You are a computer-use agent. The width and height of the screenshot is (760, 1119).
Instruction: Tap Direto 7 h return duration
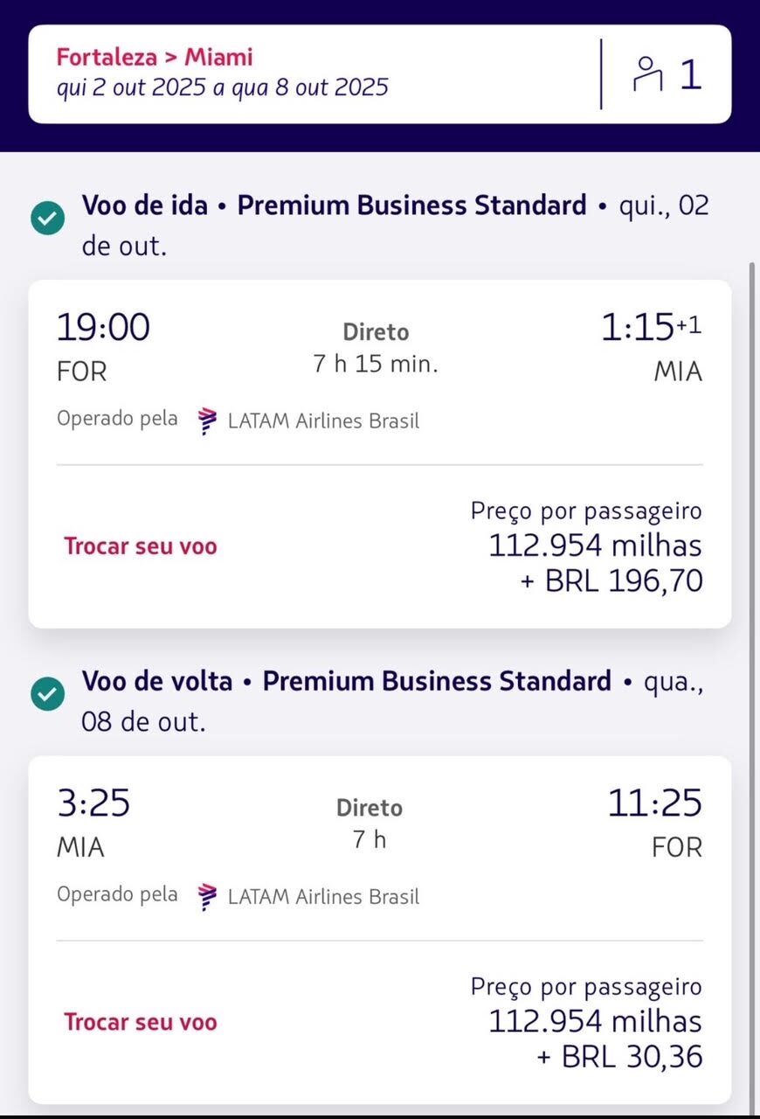tap(370, 823)
